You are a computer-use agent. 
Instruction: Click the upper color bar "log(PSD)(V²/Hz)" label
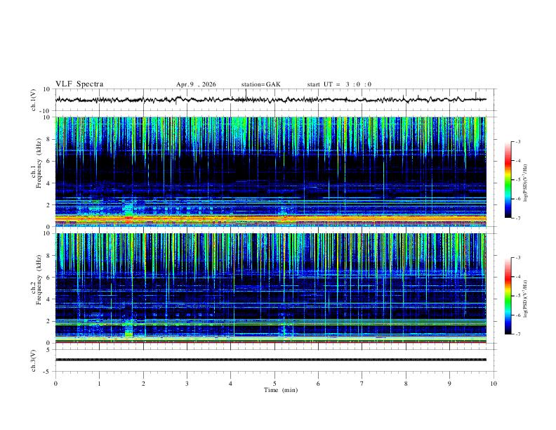[525, 183]
